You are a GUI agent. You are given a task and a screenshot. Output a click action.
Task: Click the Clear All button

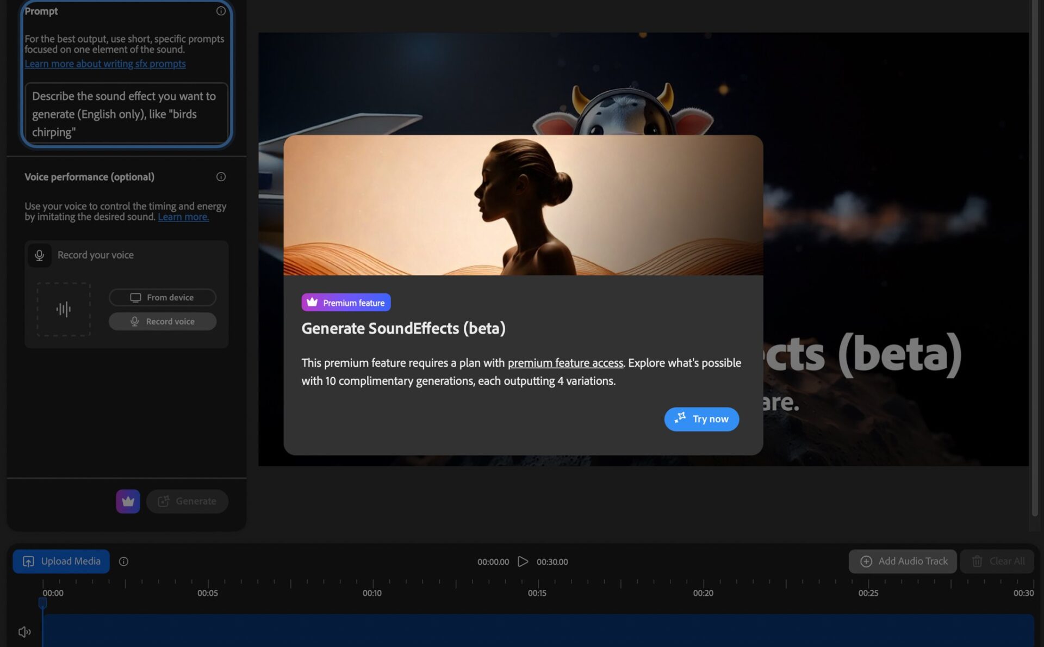click(x=997, y=562)
